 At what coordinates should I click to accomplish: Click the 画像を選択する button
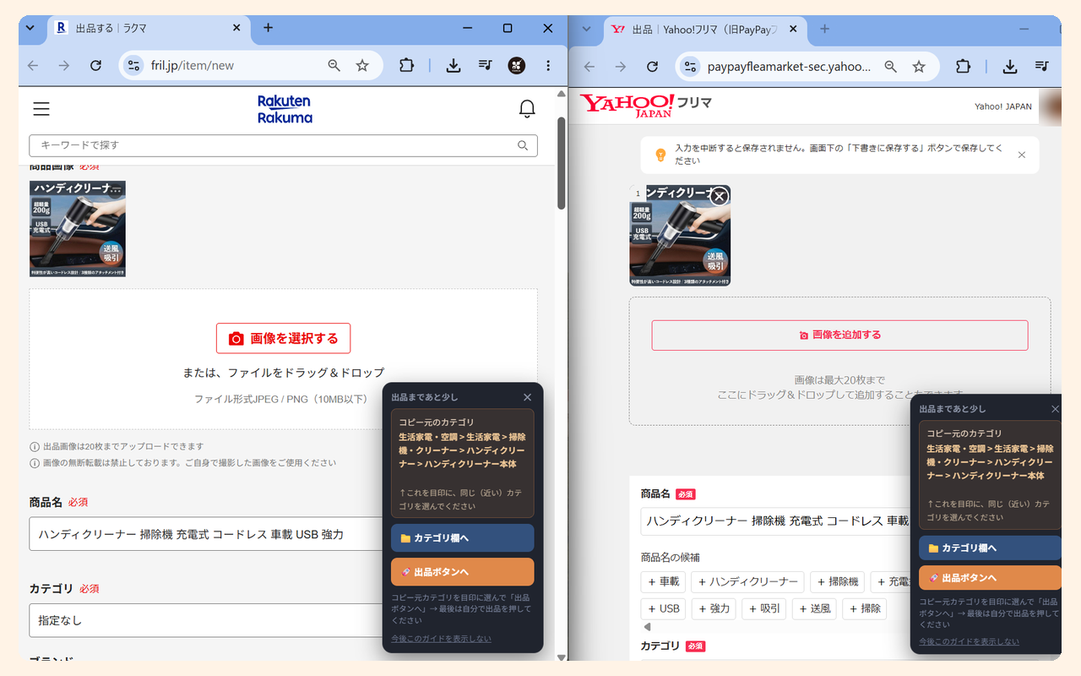283,338
